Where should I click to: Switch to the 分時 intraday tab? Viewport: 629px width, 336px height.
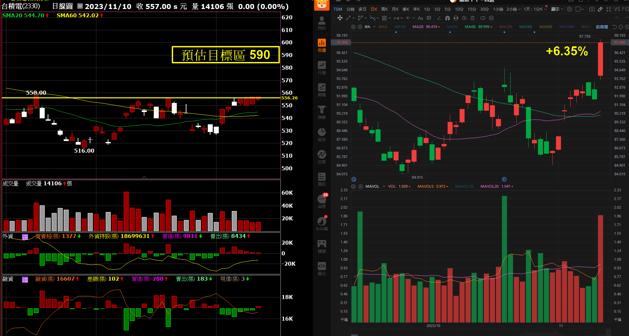[x=351, y=9]
